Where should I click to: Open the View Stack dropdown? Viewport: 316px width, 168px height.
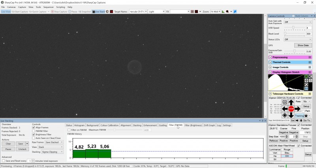(51, 147)
